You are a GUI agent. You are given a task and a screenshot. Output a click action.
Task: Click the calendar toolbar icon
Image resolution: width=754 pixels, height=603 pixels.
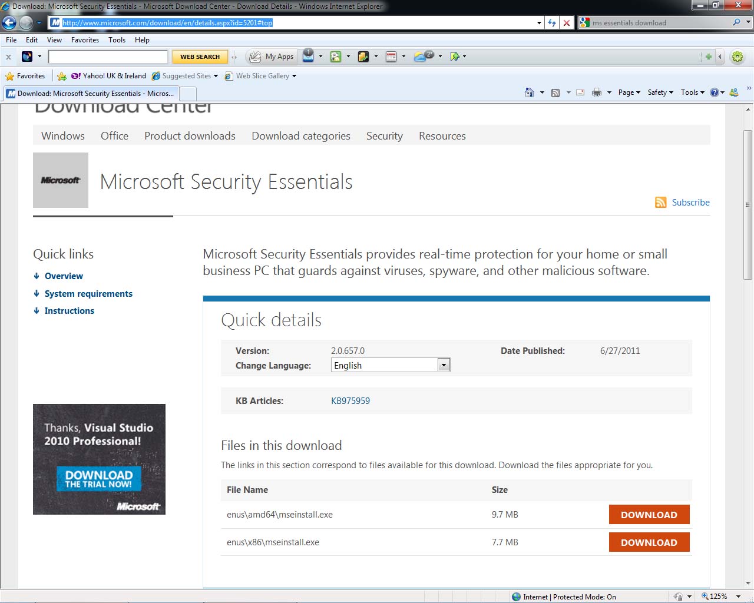pyautogui.click(x=391, y=57)
